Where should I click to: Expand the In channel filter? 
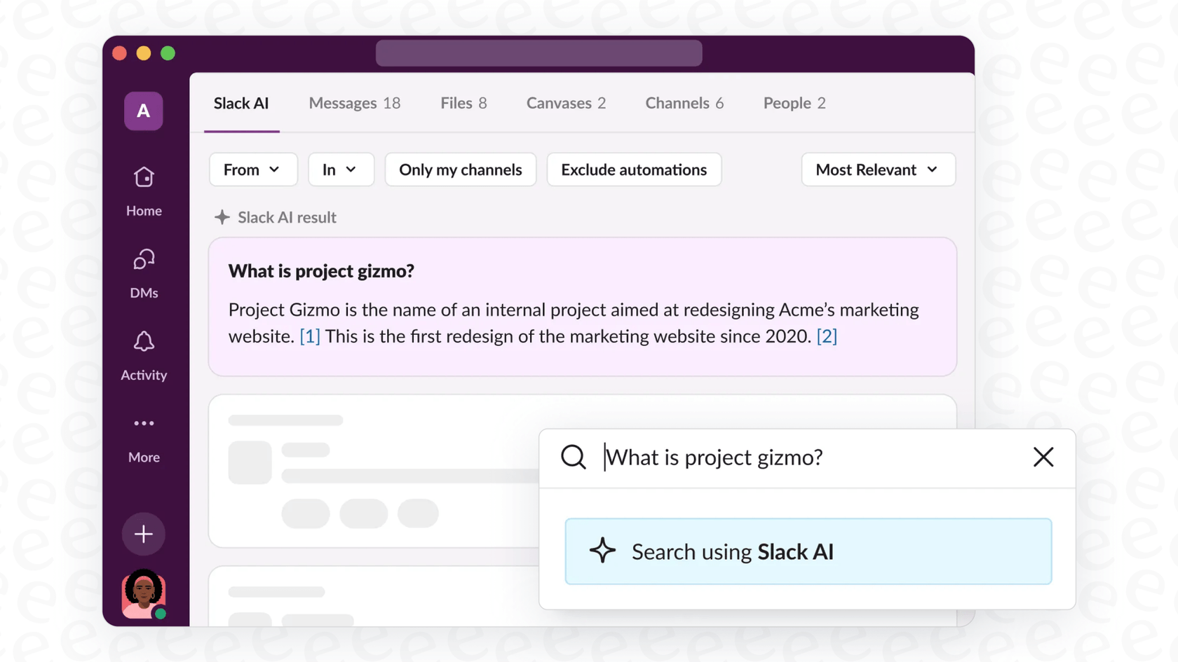pyautogui.click(x=341, y=170)
